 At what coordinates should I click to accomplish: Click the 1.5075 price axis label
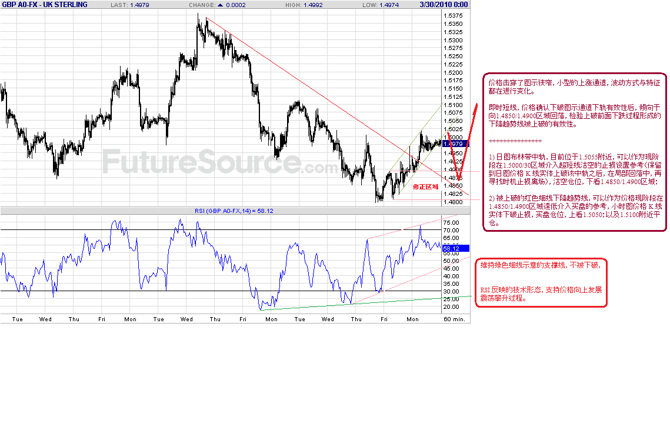453,113
